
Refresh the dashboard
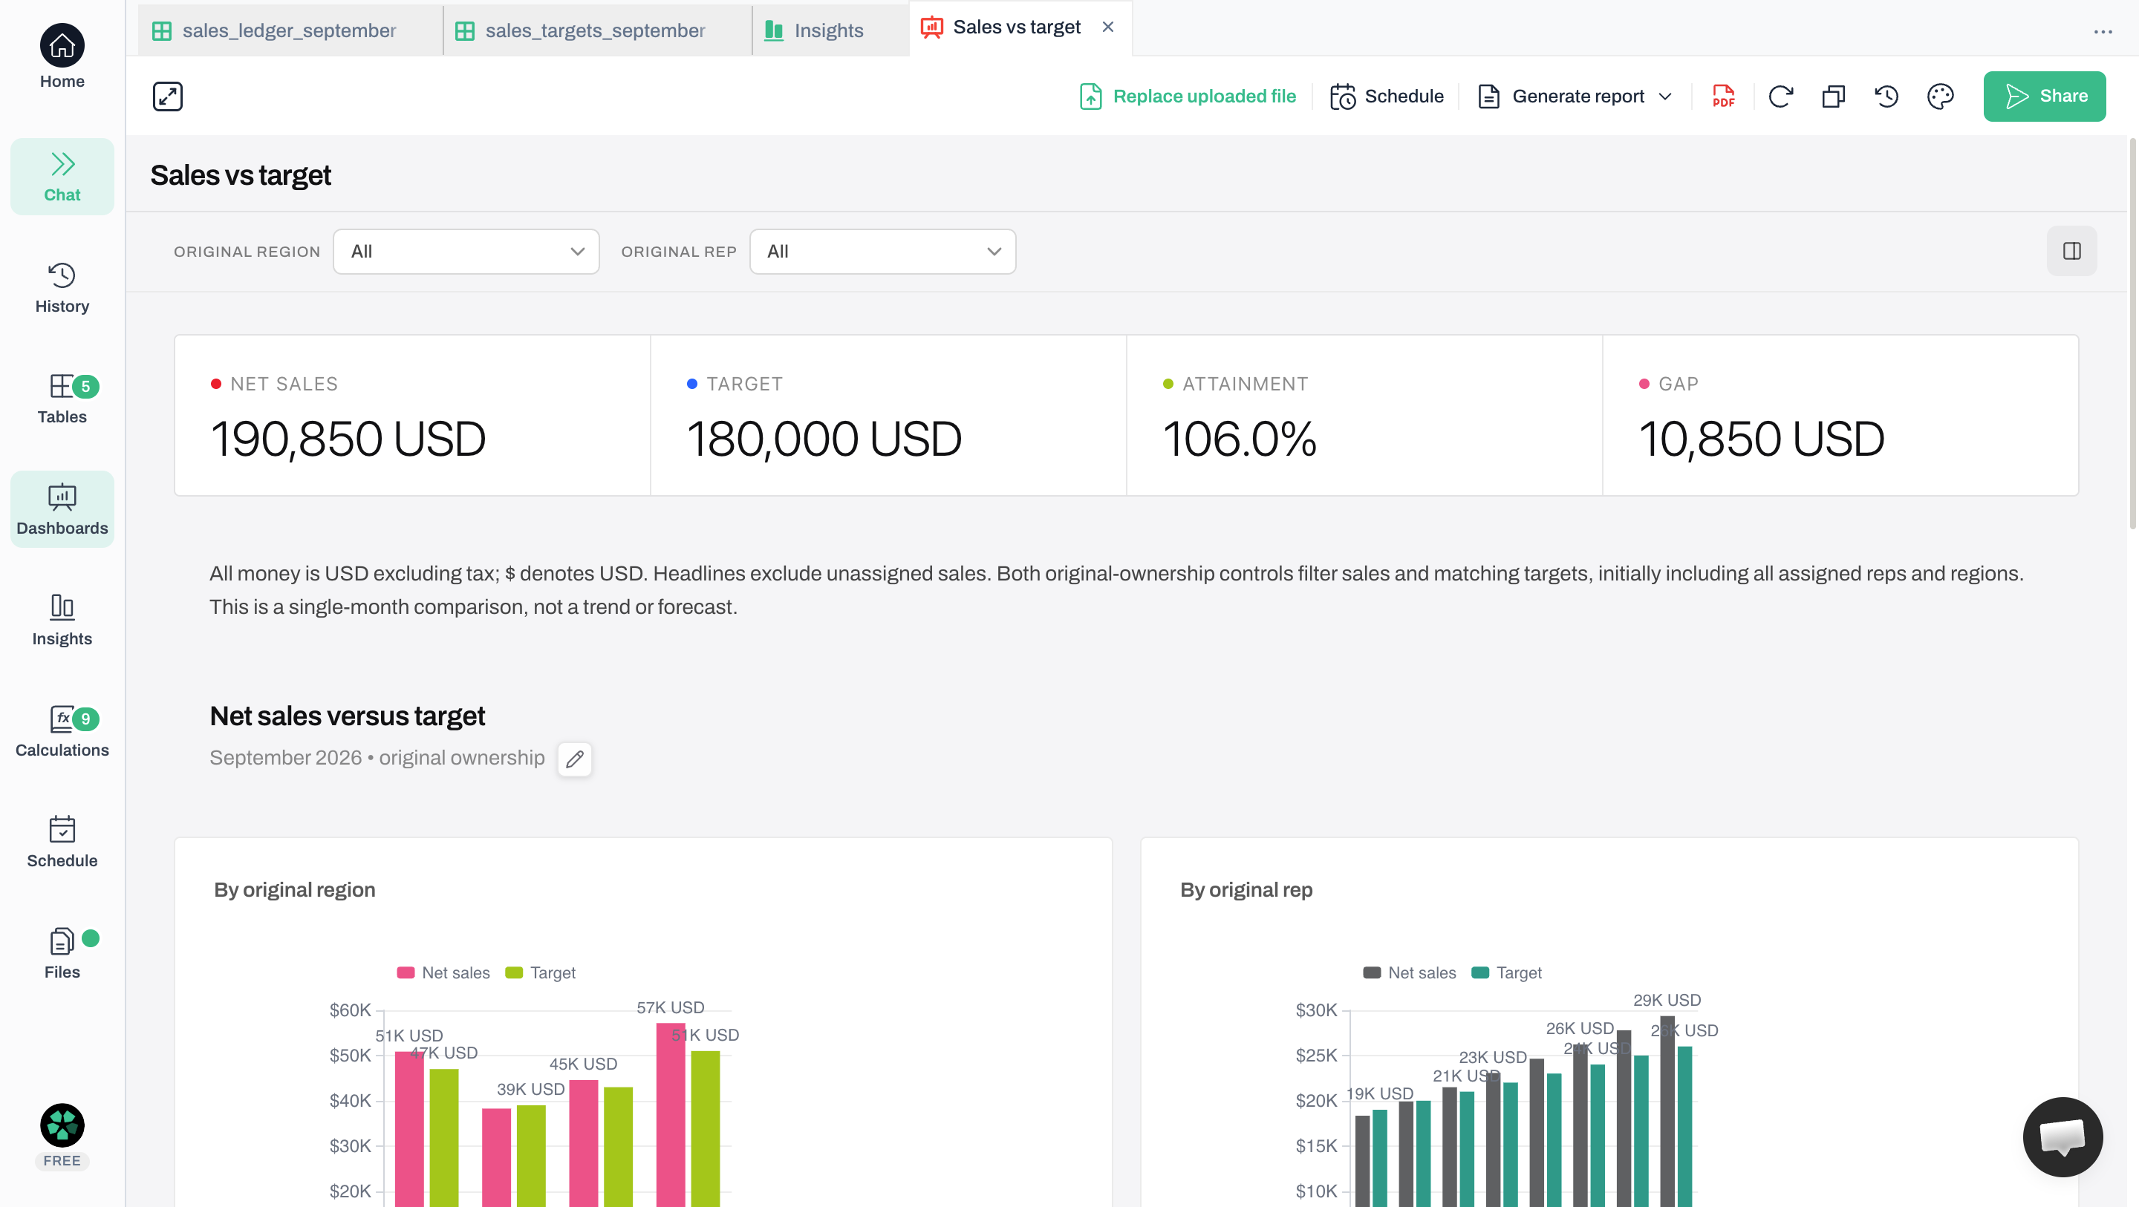click(1780, 97)
